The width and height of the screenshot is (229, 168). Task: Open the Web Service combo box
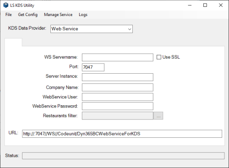92,29
